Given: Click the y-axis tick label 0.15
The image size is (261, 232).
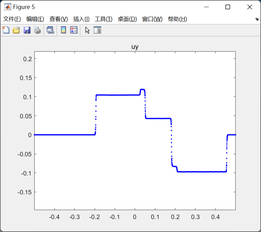Looking at the screenshot, I should point(26,78).
